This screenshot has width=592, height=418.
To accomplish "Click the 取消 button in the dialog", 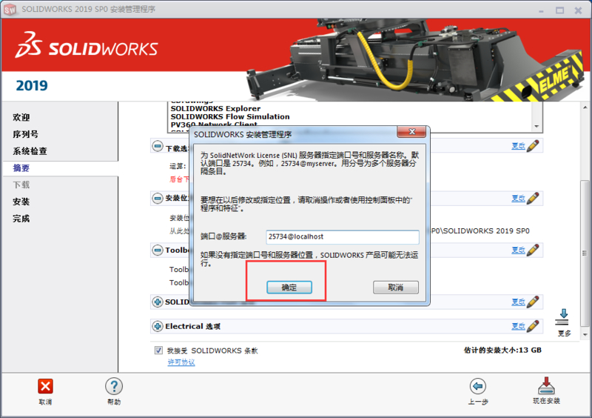I will 396,288.
